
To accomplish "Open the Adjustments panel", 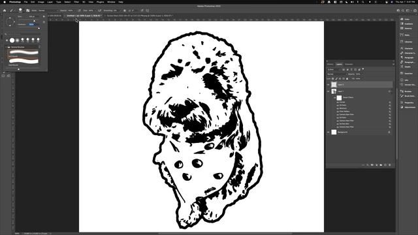I will [408, 107].
